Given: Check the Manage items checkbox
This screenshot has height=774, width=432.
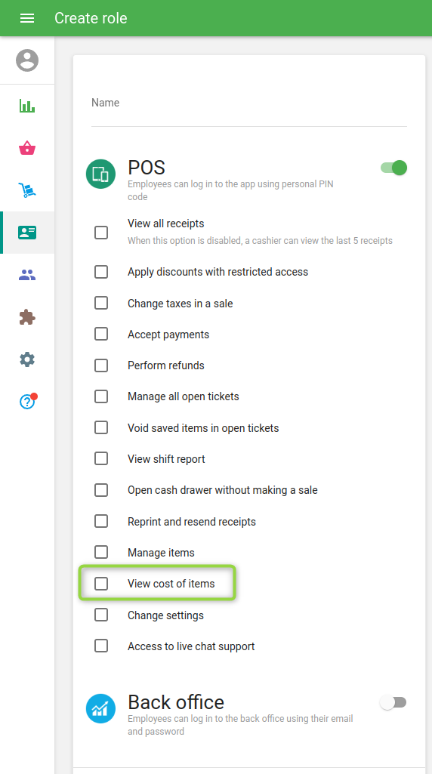Looking at the screenshot, I should point(101,552).
